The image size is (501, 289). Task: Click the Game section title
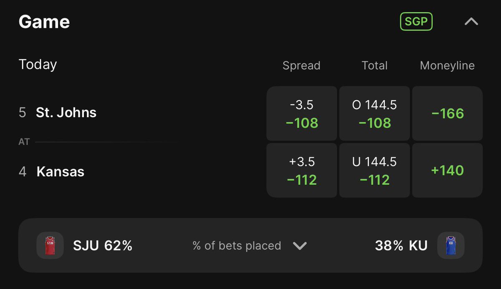click(44, 22)
